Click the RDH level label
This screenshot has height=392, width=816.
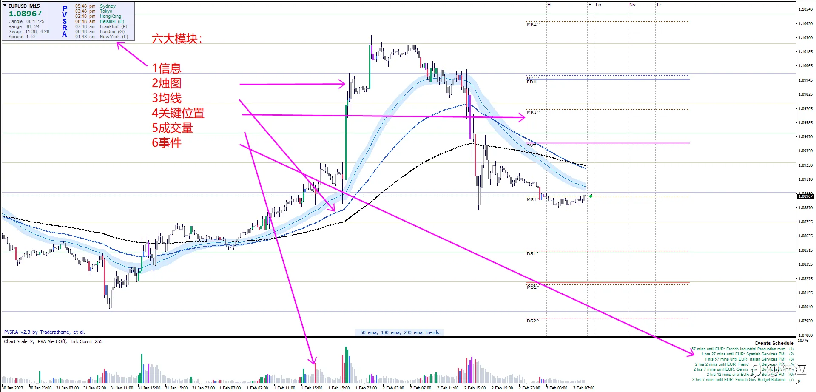click(532, 82)
